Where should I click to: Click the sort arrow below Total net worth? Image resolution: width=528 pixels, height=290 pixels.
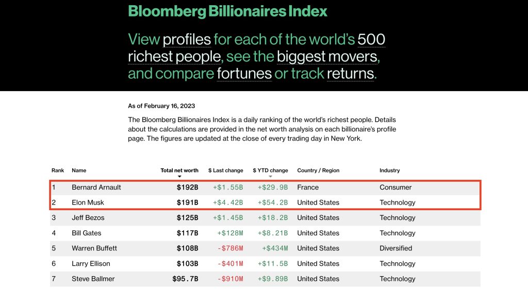point(179,177)
